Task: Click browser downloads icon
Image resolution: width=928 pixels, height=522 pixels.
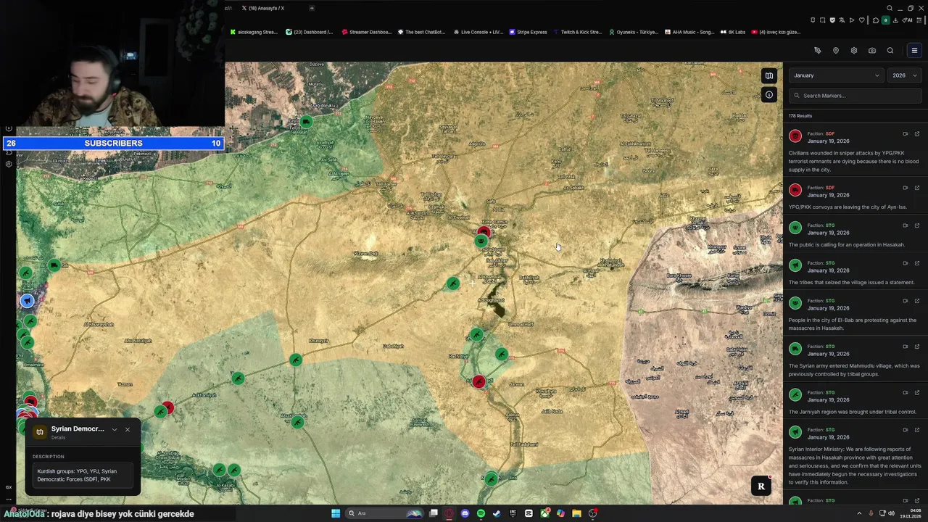Action: [895, 20]
